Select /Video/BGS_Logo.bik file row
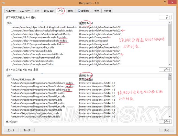Image resolution: width=178 pixels, height=136 pixels. pos(87,79)
